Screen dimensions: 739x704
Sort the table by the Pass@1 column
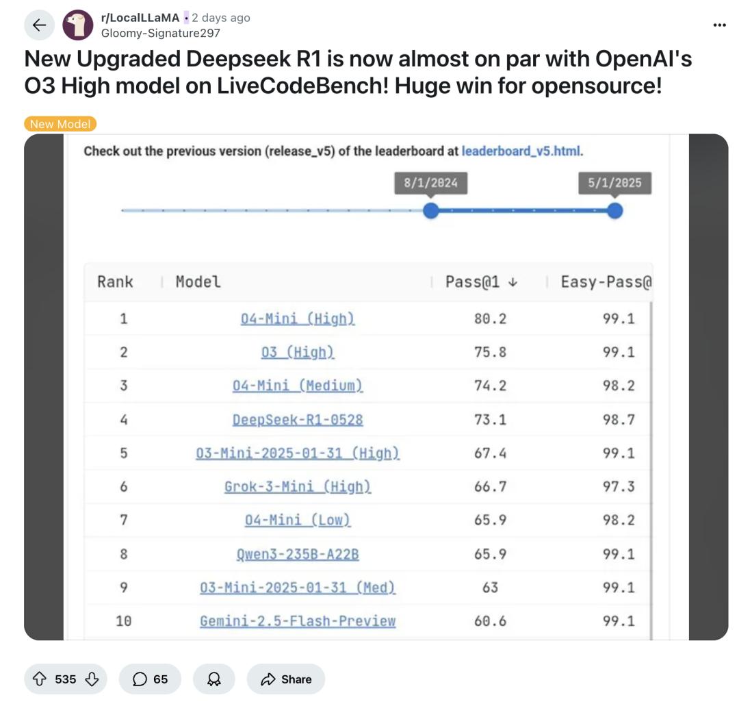click(x=481, y=281)
